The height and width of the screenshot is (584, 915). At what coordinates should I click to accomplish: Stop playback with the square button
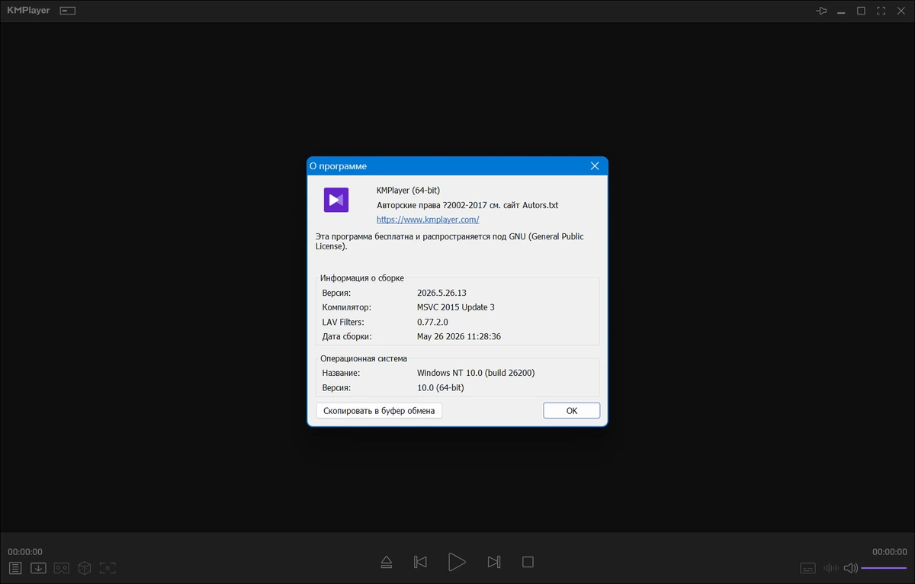528,562
